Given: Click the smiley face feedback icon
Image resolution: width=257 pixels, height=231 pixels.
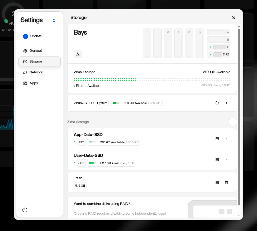Looking at the screenshot, I should (54, 20).
